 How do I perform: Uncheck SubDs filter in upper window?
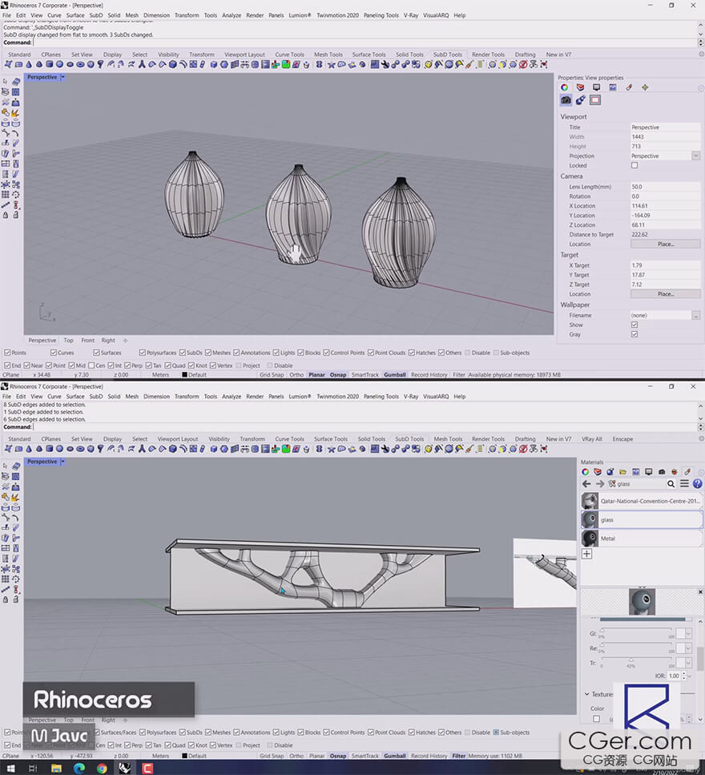[x=183, y=353]
